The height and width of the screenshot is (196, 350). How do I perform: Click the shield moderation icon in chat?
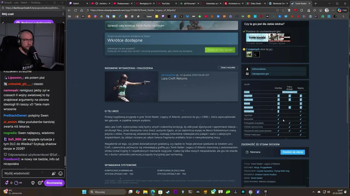33,183
